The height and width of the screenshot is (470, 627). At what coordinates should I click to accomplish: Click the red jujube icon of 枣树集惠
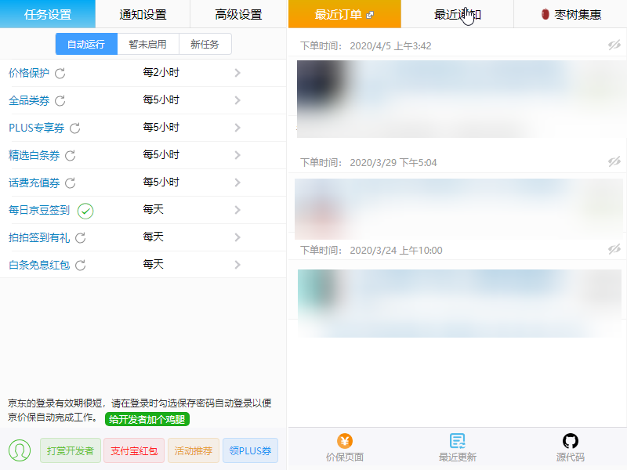pos(545,14)
